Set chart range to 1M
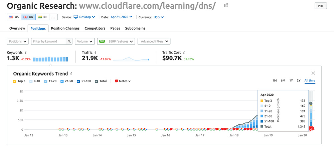The image size is (334, 149). (275, 80)
